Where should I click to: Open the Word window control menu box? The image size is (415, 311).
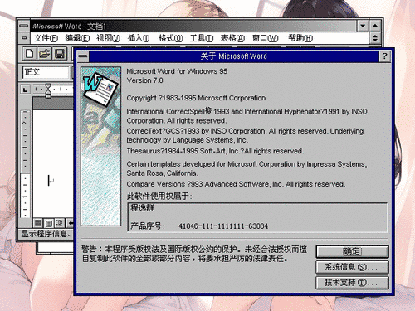[24, 26]
